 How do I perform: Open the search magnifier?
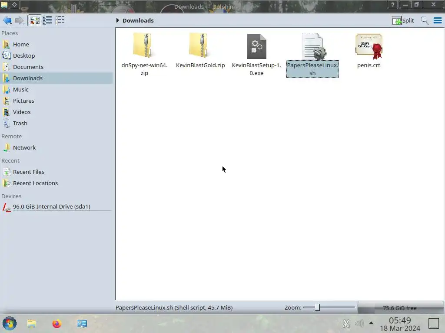click(x=425, y=20)
